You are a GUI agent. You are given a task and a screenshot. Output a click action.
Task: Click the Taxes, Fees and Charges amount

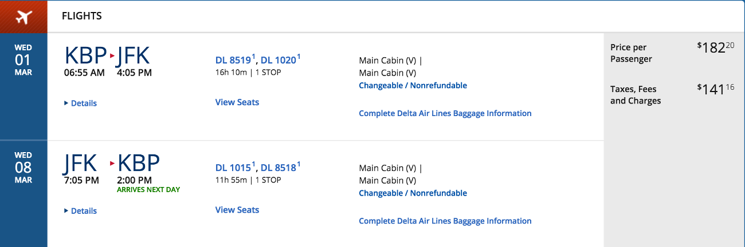[716, 89]
